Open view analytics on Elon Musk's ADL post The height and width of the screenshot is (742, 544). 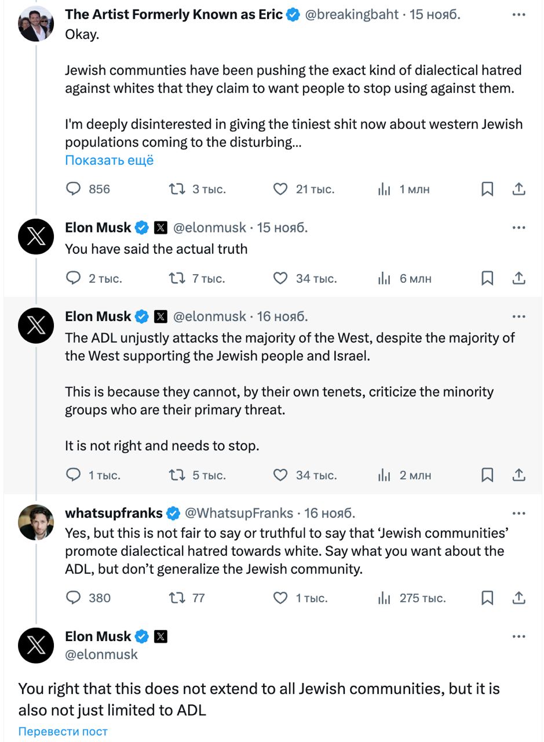pyautogui.click(x=384, y=475)
